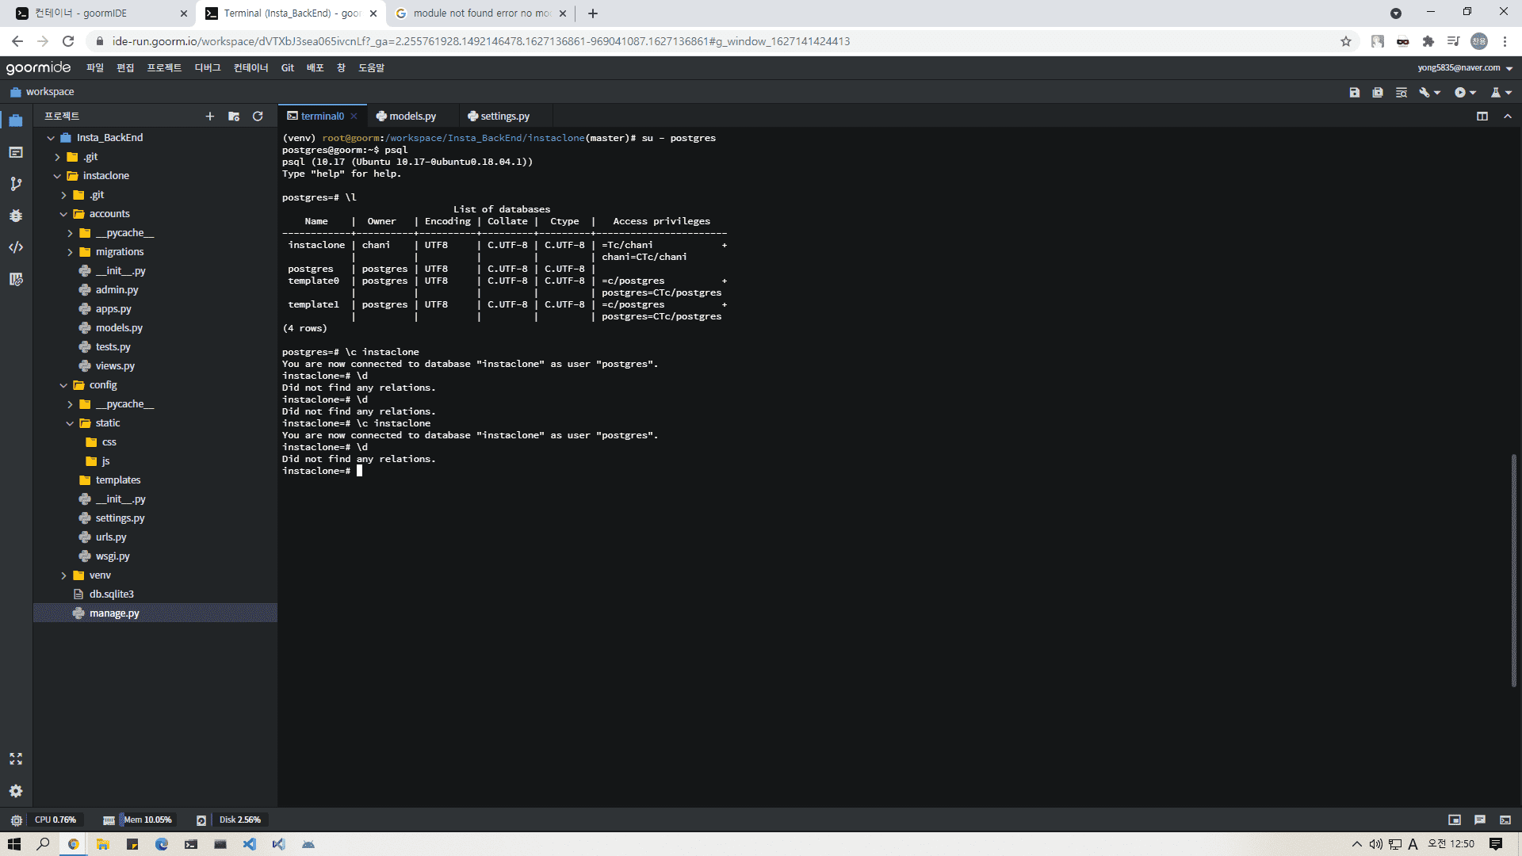Click the save file toolbar icon
Screen dimensions: 1522x856
[x=1354, y=93]
